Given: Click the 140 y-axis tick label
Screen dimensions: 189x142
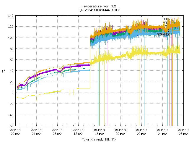Looking at the screenshot, I should (11, 16).
